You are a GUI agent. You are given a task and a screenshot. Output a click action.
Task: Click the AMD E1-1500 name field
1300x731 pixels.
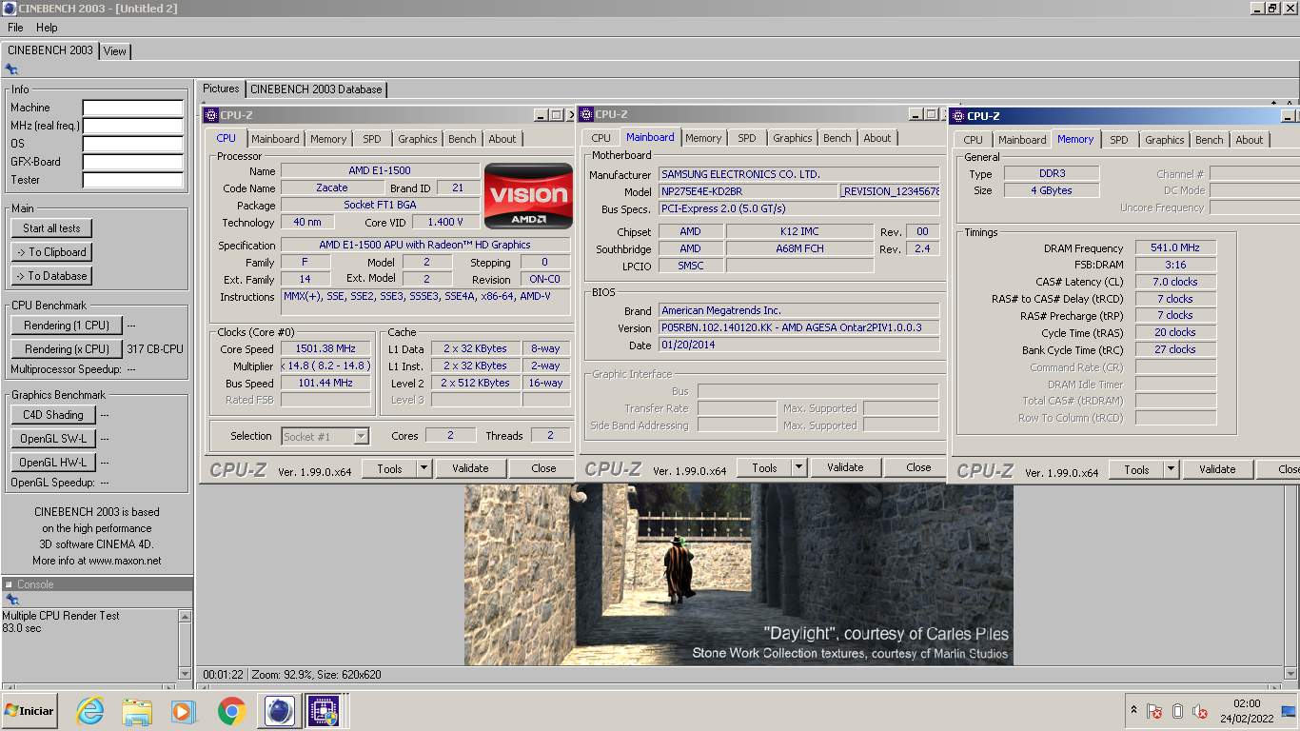coord(379,171)
